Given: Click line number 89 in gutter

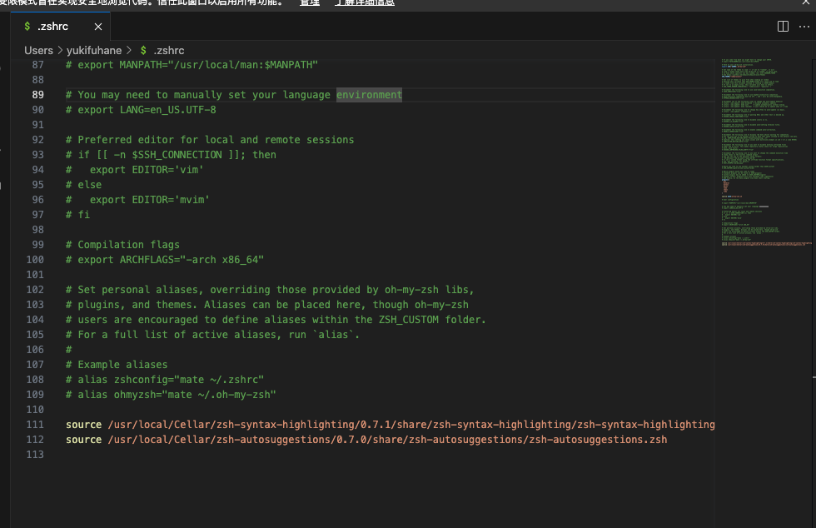Looking at the screenshot, I should tap(37, 95).
